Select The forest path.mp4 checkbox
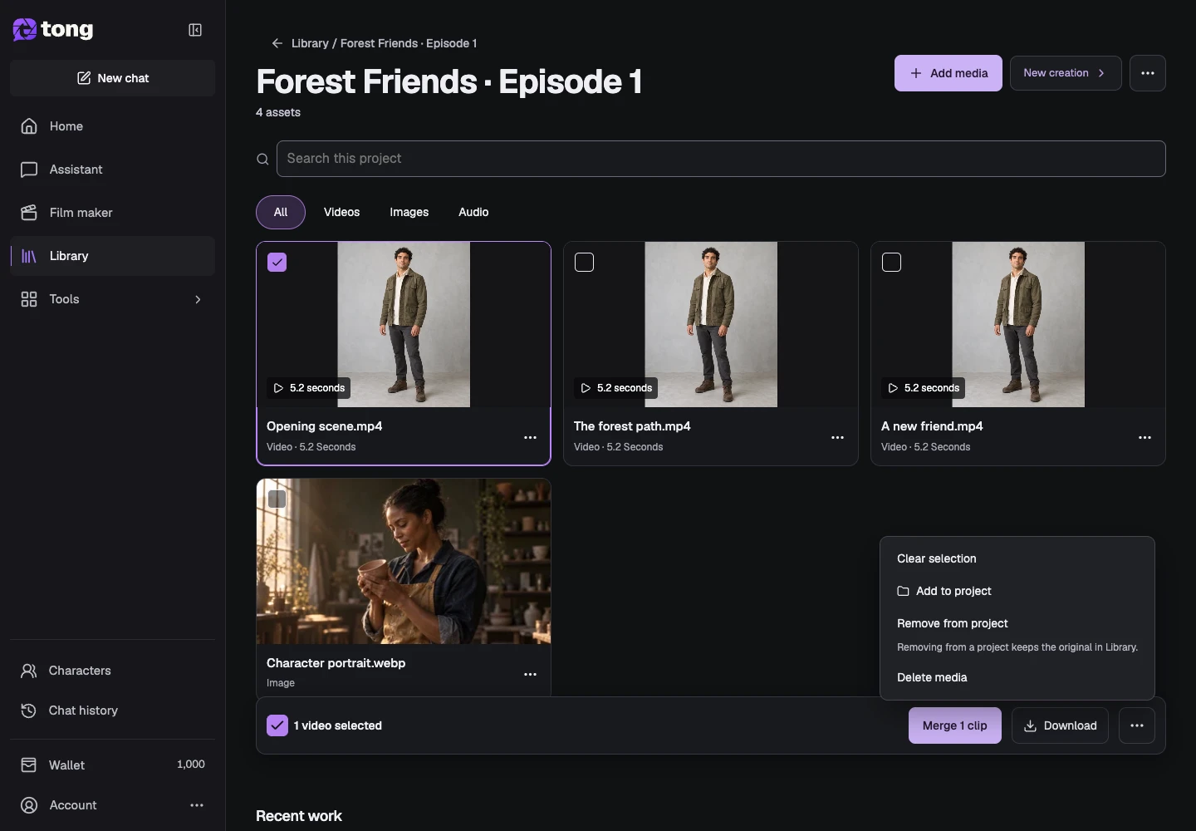Image resolution: width=1196 pixels, height=831 pixels. tap(585, 263)
